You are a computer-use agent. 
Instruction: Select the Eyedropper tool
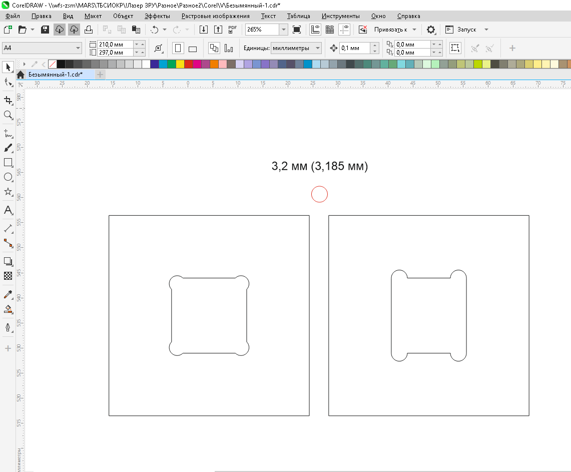point(8,294)
